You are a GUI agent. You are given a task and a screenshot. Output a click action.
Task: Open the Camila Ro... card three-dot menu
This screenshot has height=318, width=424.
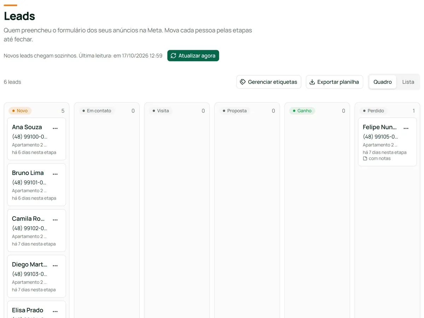click(55, 220)
